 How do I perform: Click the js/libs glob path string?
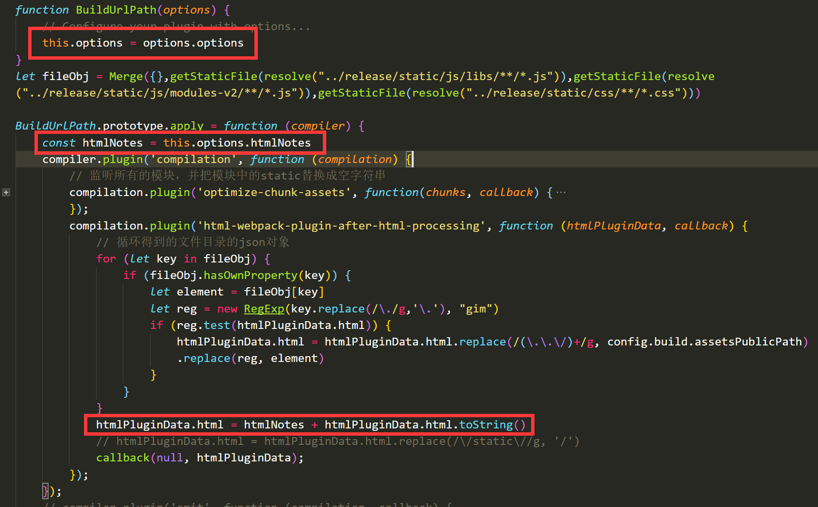click(x=435, y=76)
